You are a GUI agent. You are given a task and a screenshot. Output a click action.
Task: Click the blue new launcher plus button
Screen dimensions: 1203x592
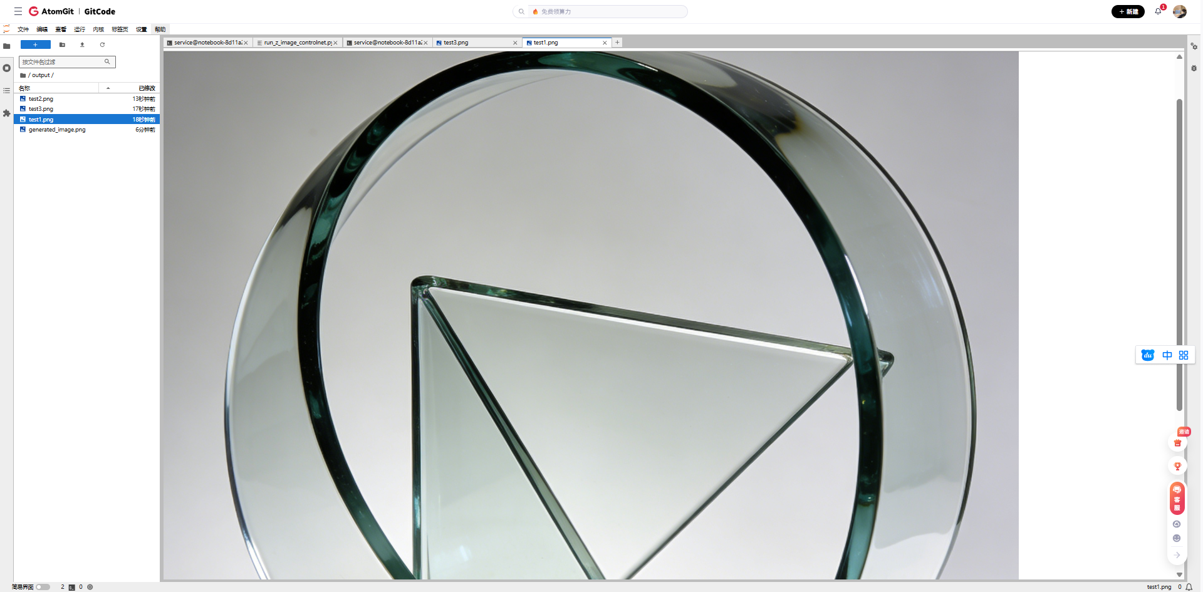35,44
